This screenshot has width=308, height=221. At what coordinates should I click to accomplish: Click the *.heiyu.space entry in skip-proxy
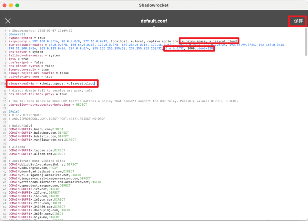194,41
